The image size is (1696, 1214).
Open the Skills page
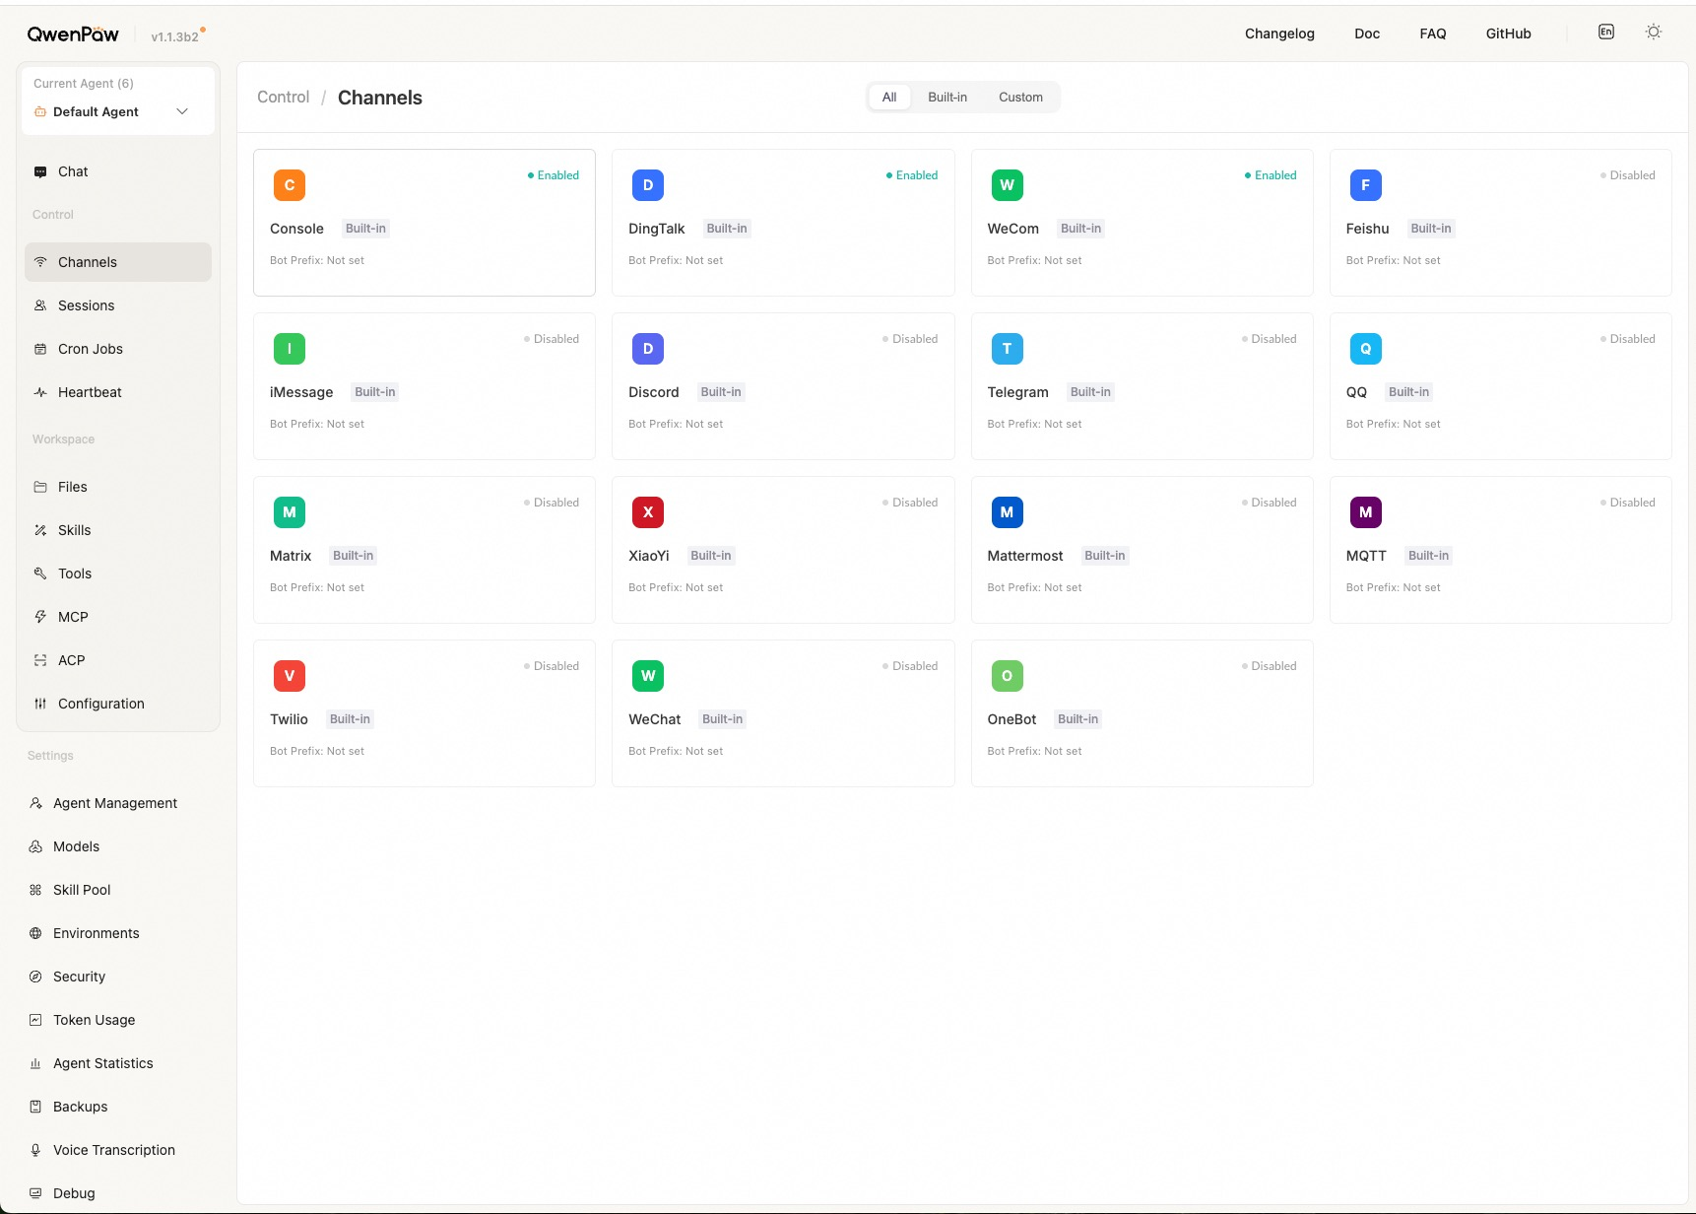click(x=118, y=530)
